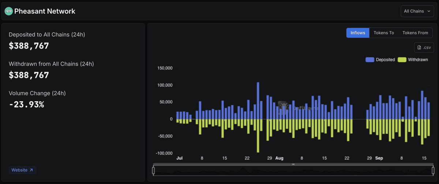Open the Website link

[x=19, y=170]
